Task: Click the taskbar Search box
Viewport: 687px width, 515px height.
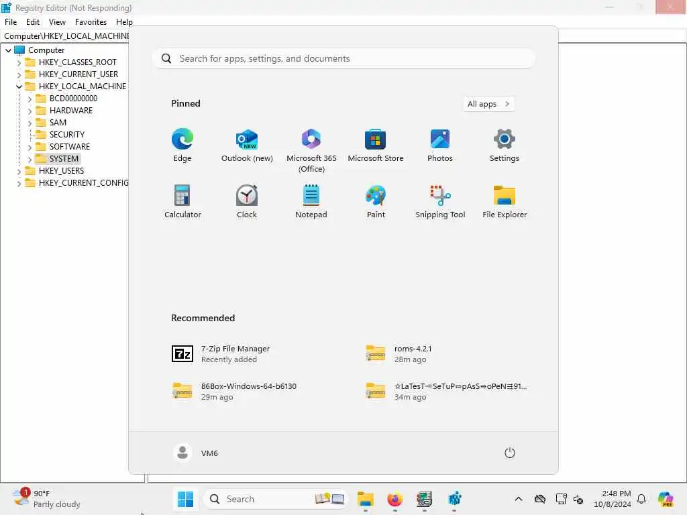Action: (x=276, y=499)
